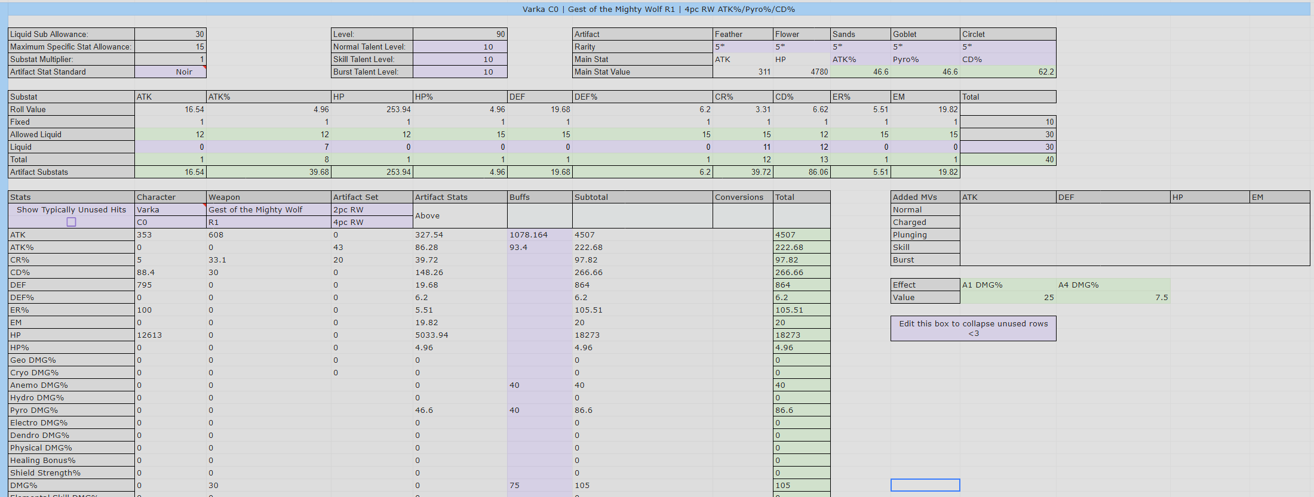Select the Circlet main stat cell CD%

click(x=1008, y=59)
